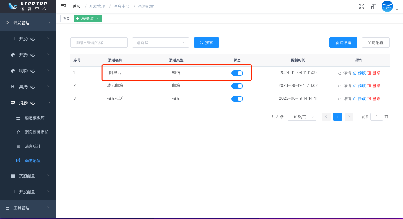This screenshot has height=219, width=403.
Task: Click the globe icon beside 开放中心
Action: [13, 55]
